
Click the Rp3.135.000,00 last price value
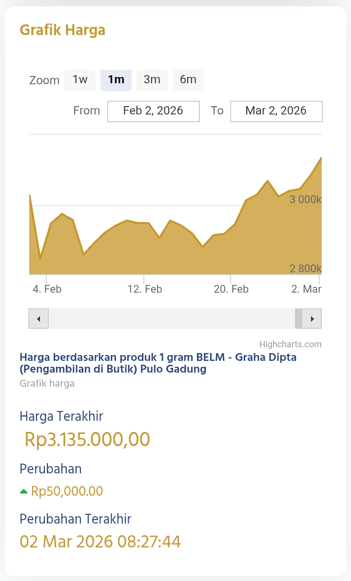click(x=87, y=439)
